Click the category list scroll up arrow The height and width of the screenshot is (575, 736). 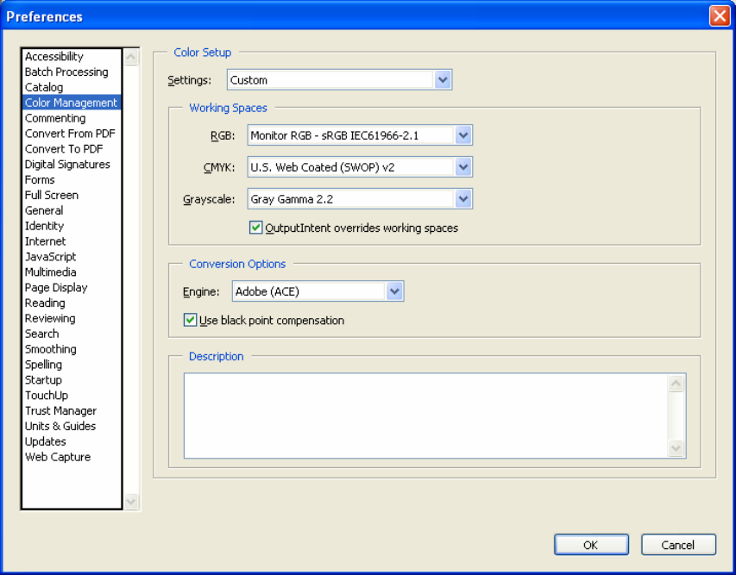click(x=131, y=58)
